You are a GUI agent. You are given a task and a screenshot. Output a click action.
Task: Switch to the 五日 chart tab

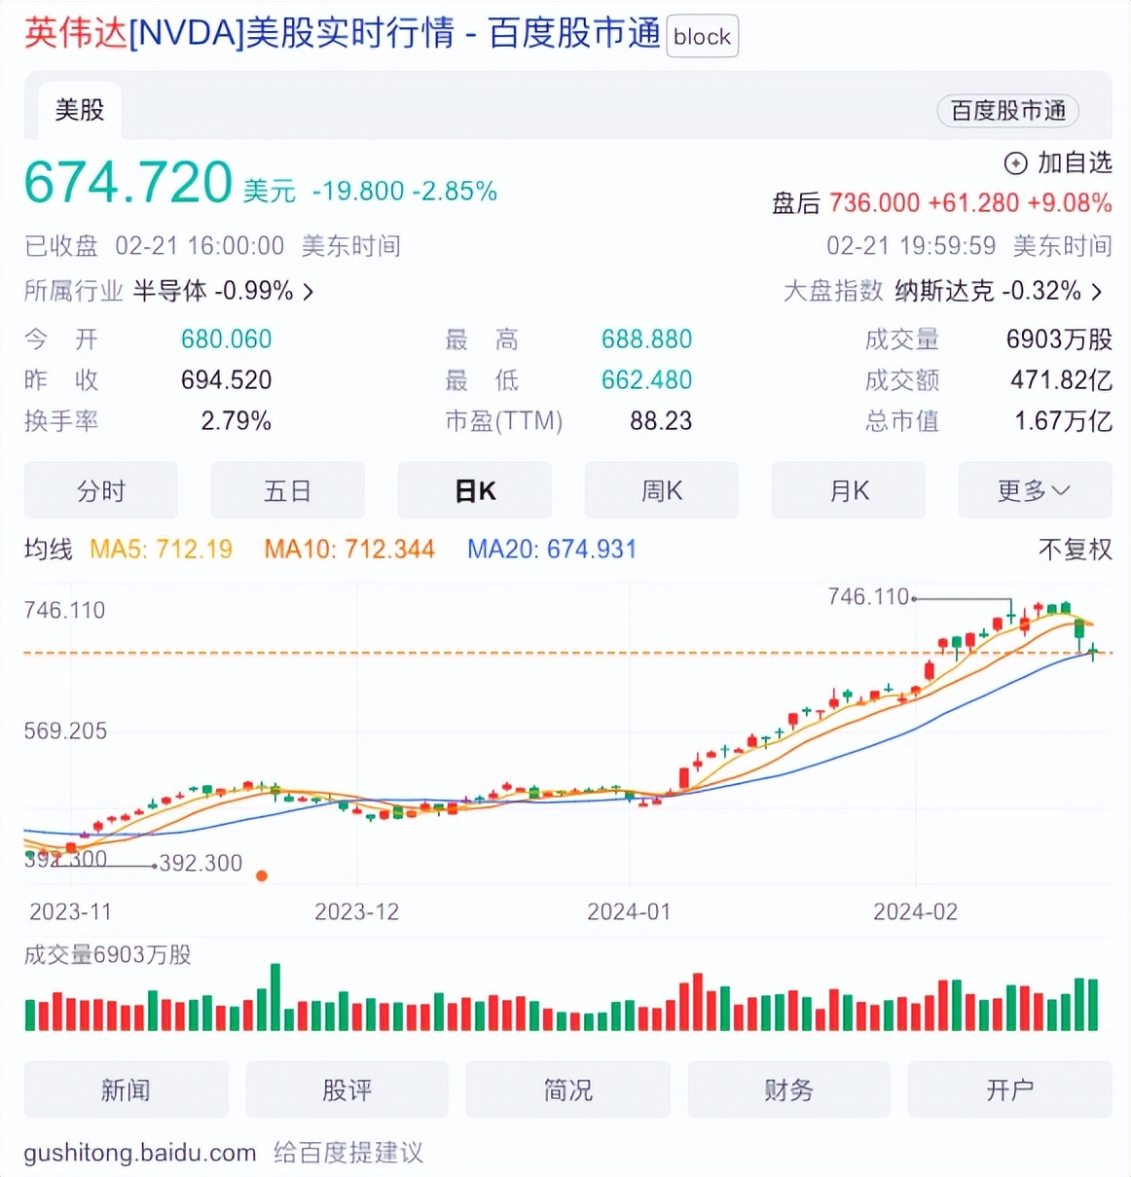tap(288, 491)
